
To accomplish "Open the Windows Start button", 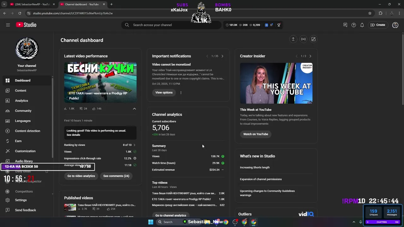I will (151, 222).
